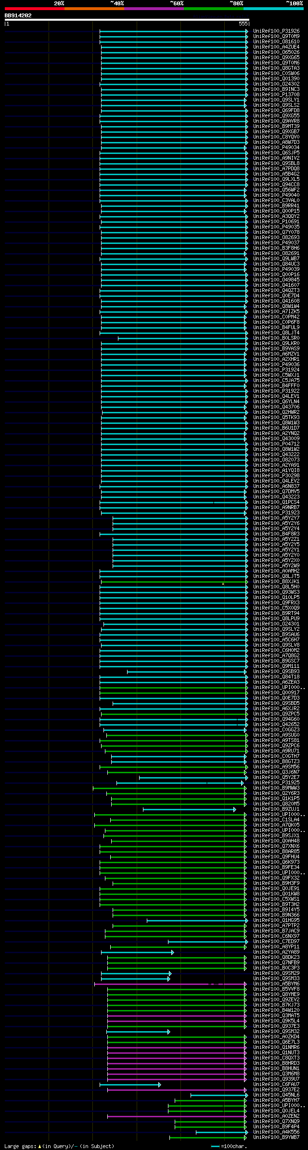
Task: Select the UniRef100_A7PDQ8 label
Action: 276,169
